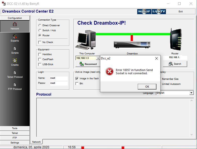Select Switch / Hub connection type

pos(40,30)
